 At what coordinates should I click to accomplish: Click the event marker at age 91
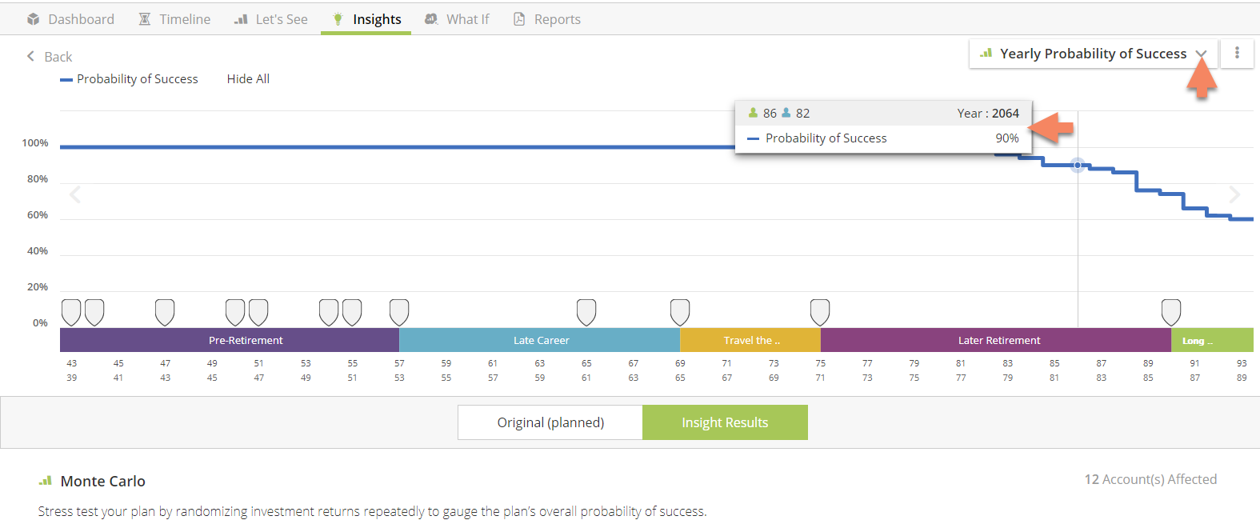coord(1170,311)
